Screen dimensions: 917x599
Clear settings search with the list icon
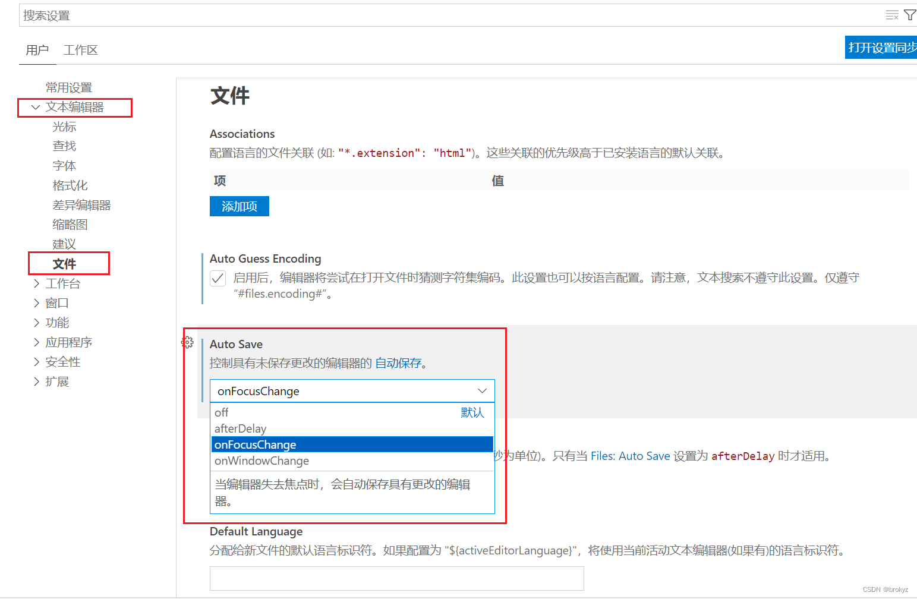[892, 15]
